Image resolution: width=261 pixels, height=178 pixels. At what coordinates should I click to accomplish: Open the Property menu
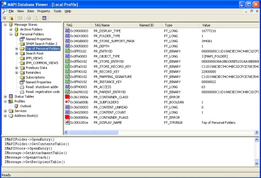tap(44, 11)
